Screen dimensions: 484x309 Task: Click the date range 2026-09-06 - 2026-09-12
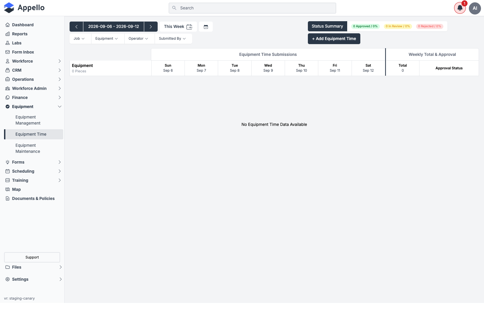point(114,27)
